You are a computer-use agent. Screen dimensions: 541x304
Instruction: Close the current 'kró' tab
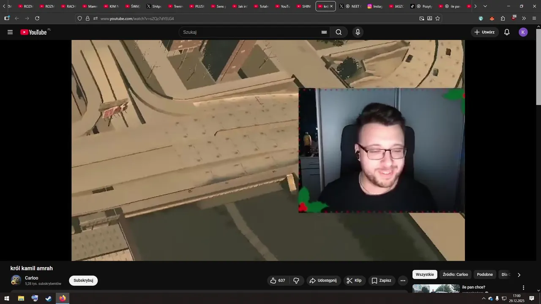(331, 6)
